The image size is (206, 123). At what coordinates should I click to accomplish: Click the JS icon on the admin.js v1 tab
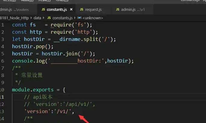tap(118, 10)
